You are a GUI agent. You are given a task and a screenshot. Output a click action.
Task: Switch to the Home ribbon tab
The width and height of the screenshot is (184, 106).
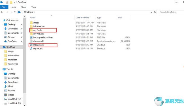(13, 7)
